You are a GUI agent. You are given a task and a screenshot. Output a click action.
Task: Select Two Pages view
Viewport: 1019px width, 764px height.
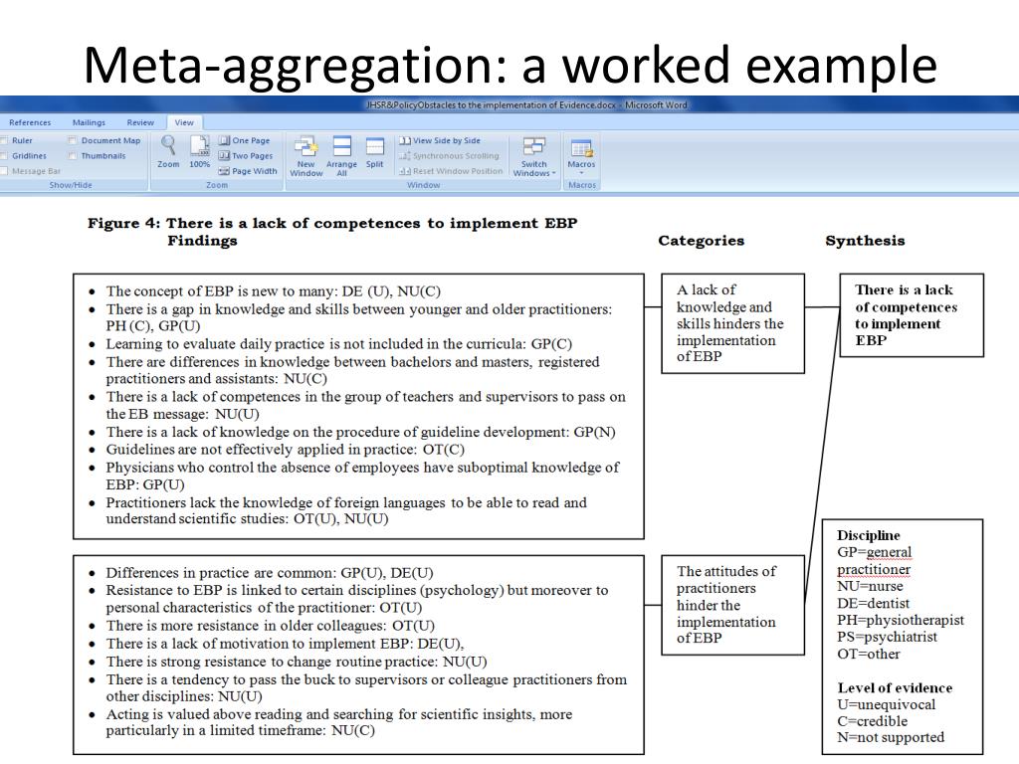[x=245, y=156]
